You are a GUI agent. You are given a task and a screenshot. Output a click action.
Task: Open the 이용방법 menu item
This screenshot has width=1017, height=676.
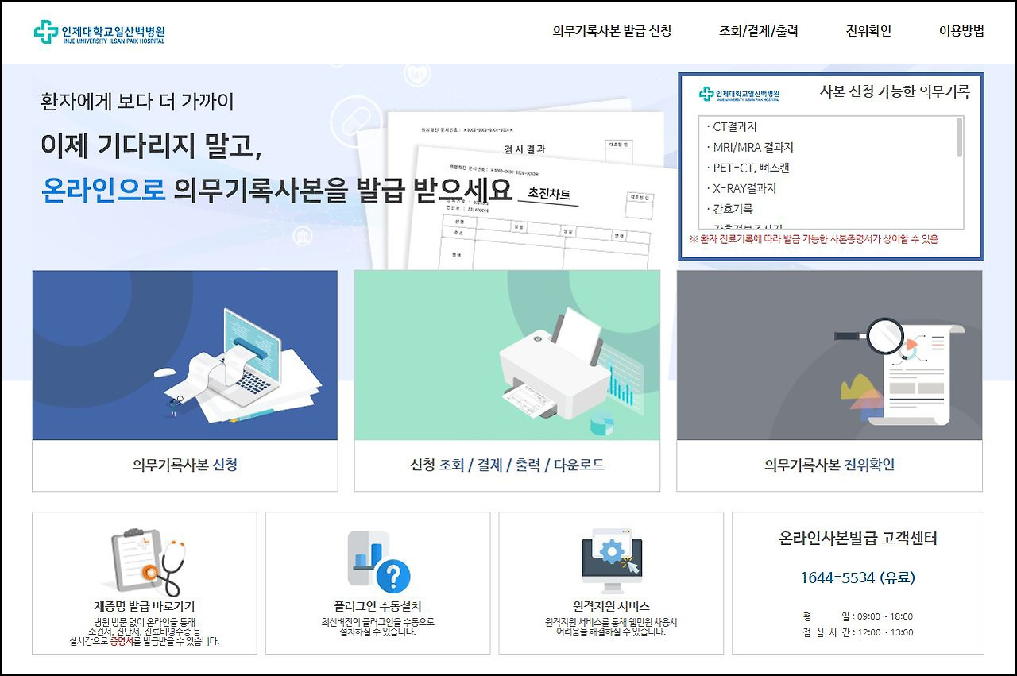[962, 31]
